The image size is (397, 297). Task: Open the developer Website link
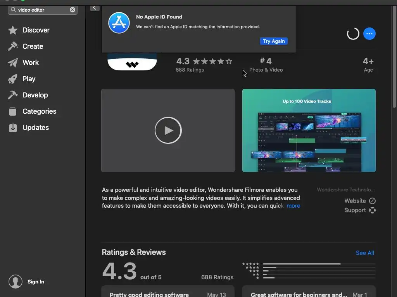tap(360, 201)
